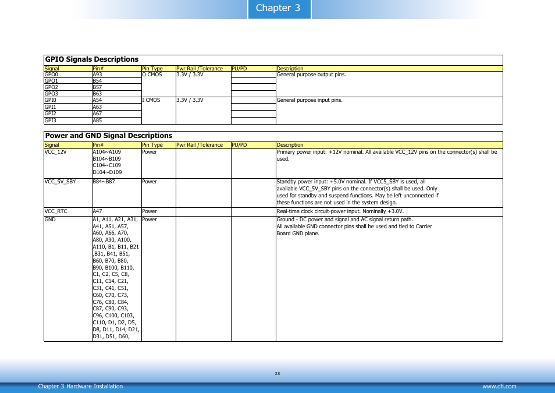This screenshot has width=555, height=393.
Task: Click 'Standby power input: +5.0V nominal' description
Action: tap(358, 192)
